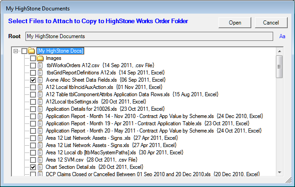The width and height of the screenshot is (295, 187).
Task: Click file icon of Area 12 Local db
Action: 40,153
